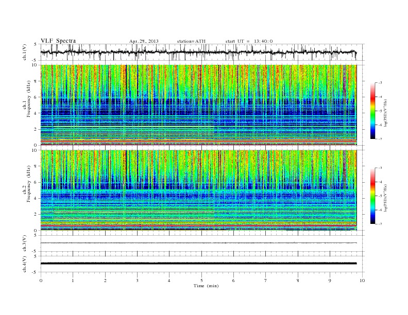Image resolution: width=408 pixels, height=315 pixels.
Task: Click the log(PSD) label beside ch.2 color bar
Action: 386,198
